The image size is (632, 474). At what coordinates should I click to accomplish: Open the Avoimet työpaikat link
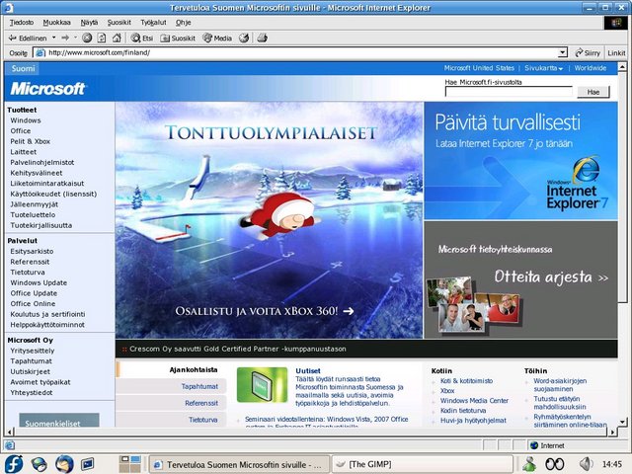coord(40,382)
